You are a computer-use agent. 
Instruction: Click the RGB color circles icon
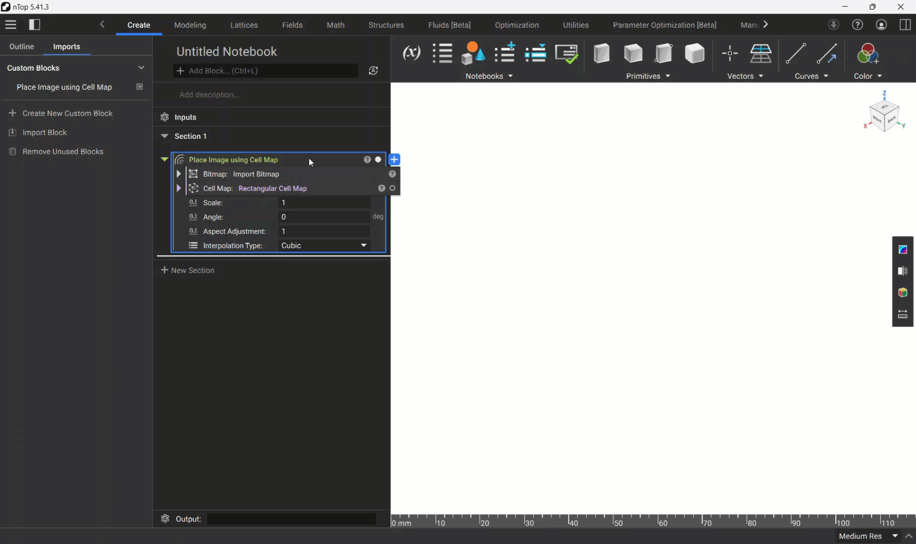[868, 53]
